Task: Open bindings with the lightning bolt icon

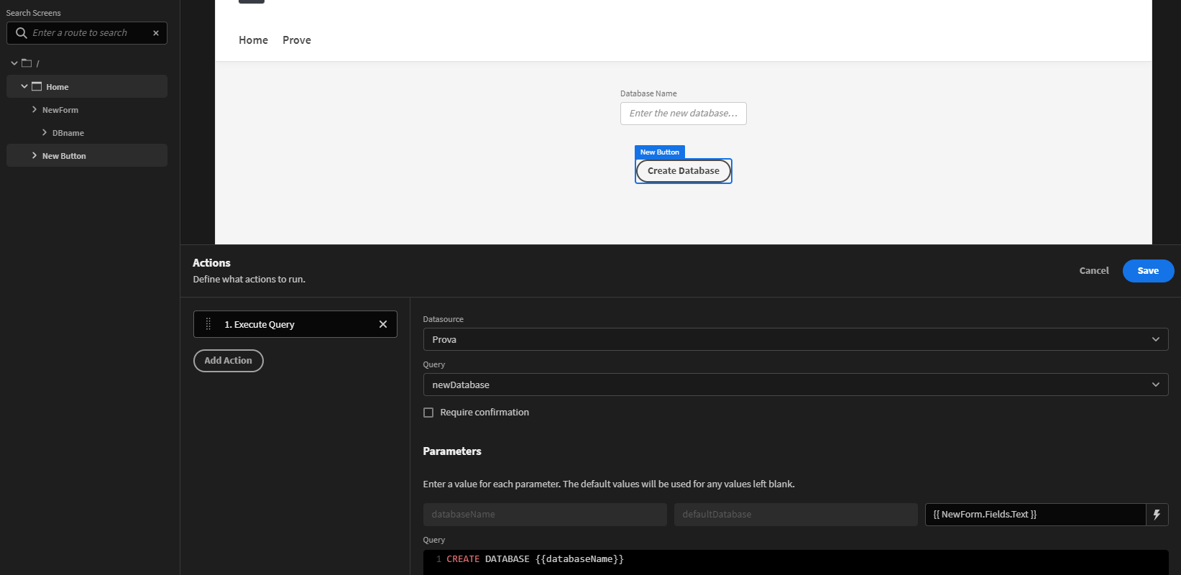Action: point(1157,515)
